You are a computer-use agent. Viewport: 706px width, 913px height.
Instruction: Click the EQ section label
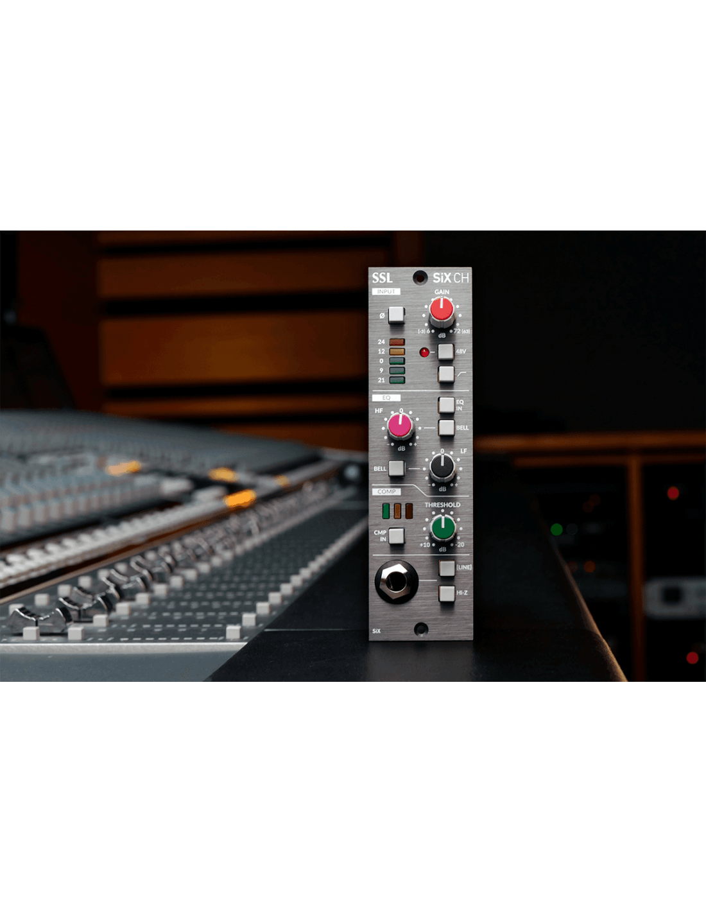coord(386,398)
